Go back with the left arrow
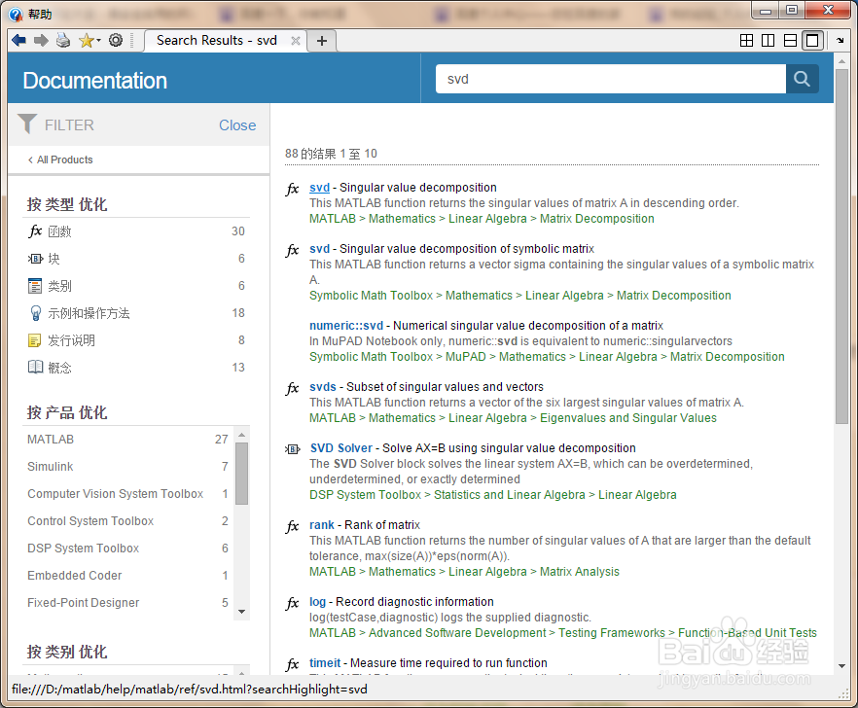 [x=18, y=40]
